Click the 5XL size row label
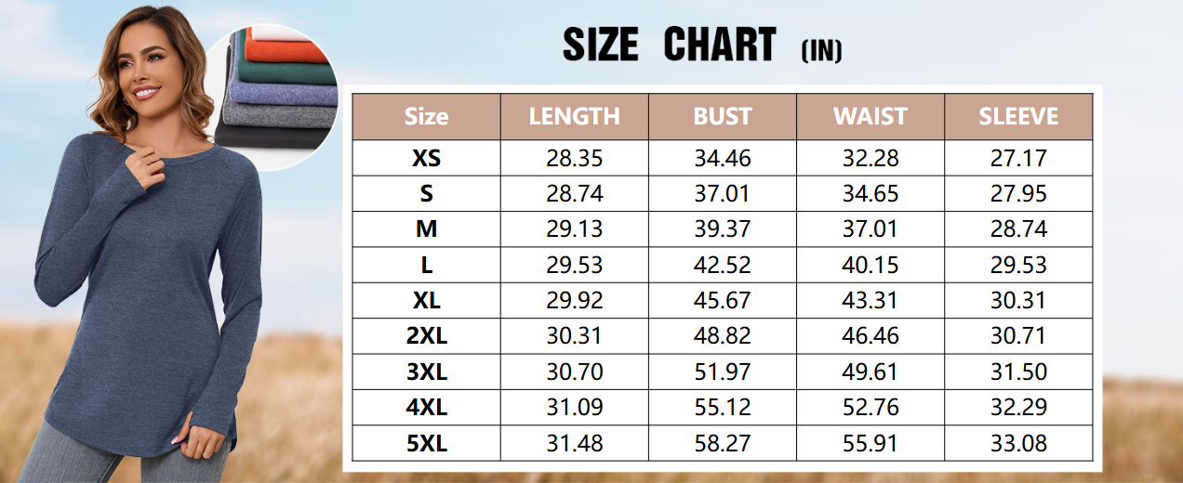This screenshot has height=483, width=1183. 426,444
